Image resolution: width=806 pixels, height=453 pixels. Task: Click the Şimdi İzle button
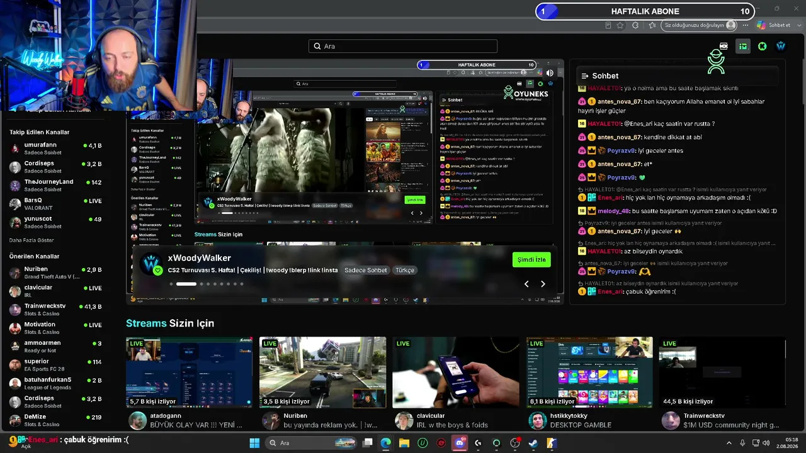click(x=531, y=260)
